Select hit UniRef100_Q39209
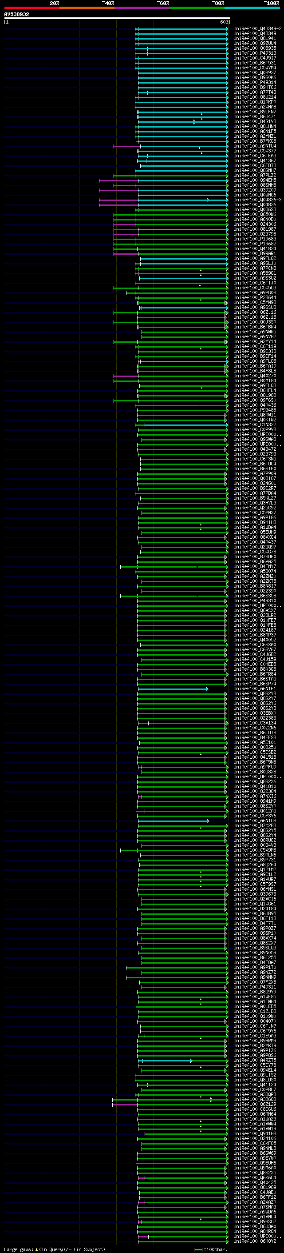 coord(255,190)
